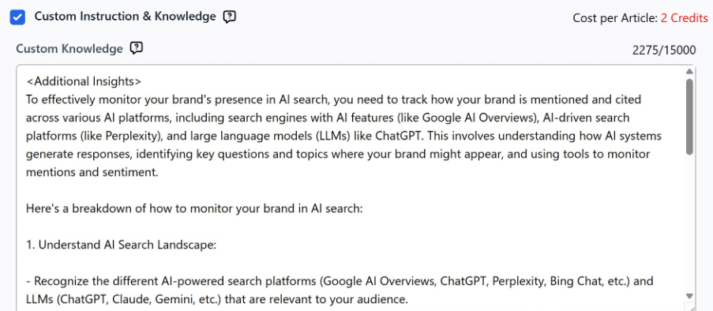Click the "Cost per Article:" text

(615, 18)
